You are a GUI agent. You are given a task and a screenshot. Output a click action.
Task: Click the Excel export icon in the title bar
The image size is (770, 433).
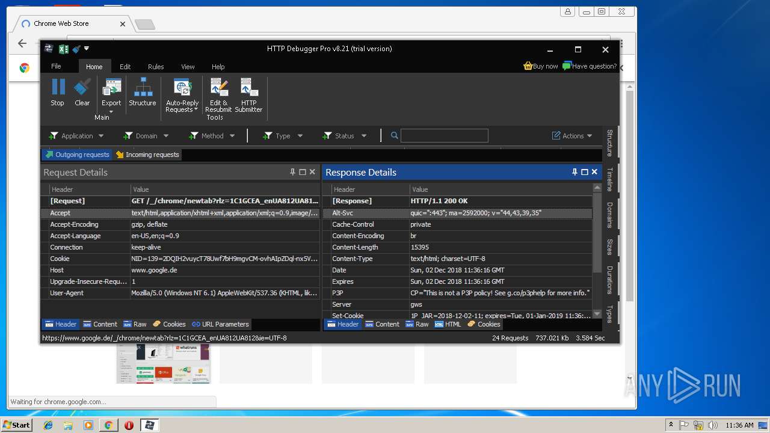point(63,49)
